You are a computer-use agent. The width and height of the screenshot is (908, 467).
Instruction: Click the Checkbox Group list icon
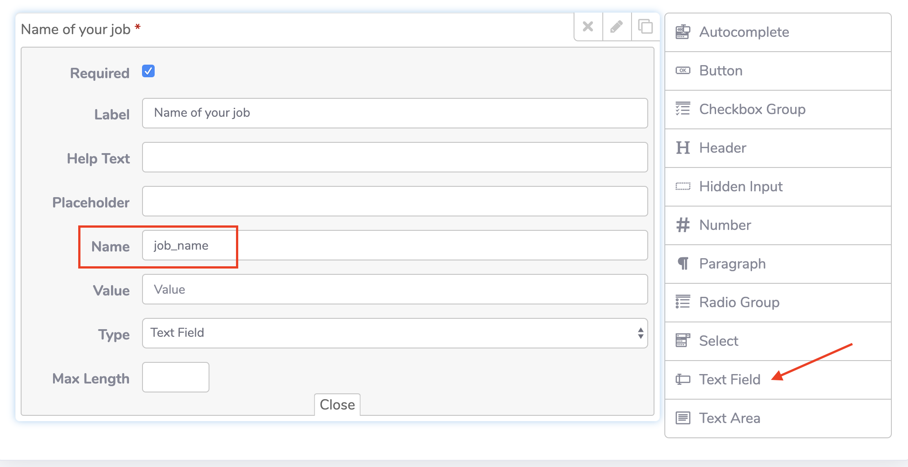coord(683,109)
